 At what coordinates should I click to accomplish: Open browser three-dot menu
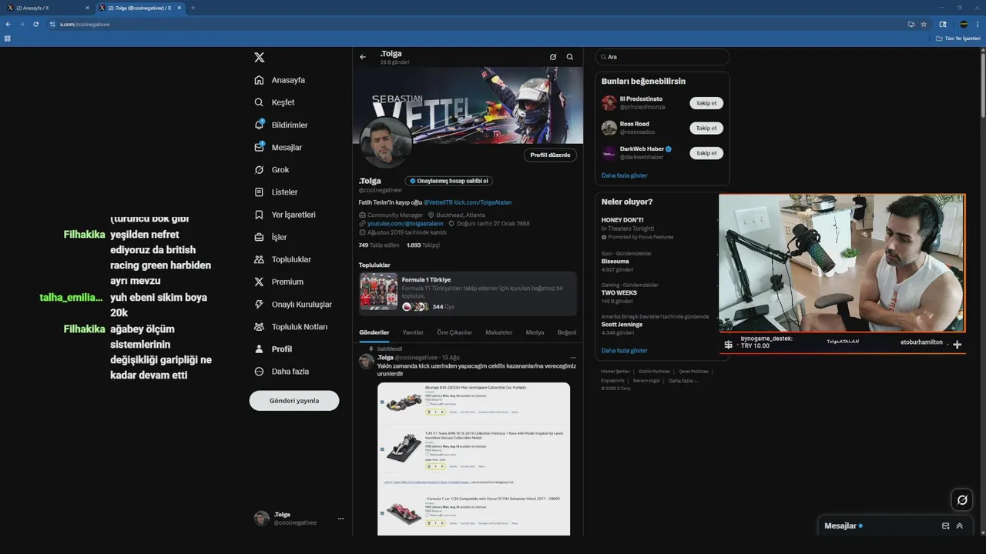tap(978, 24)
